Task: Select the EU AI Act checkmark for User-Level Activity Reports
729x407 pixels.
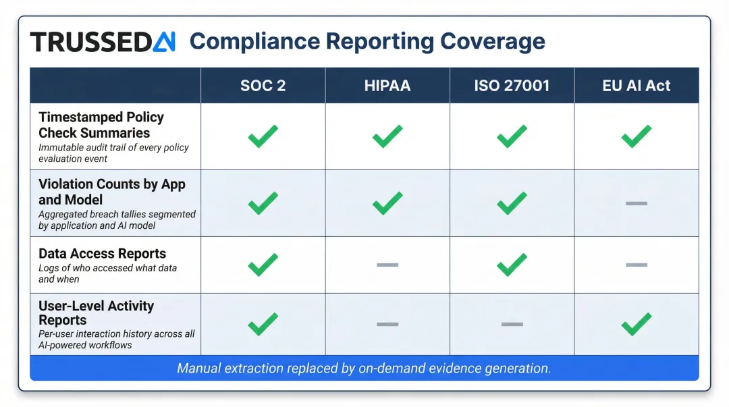Action: pyautogui.click(x=634, y=324)
